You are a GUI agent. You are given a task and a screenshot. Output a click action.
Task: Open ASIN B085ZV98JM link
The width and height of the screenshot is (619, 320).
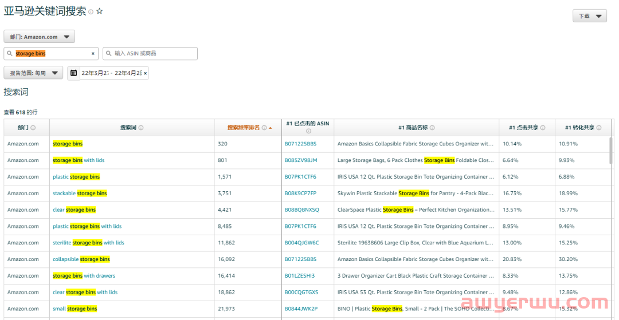[301, 160]
